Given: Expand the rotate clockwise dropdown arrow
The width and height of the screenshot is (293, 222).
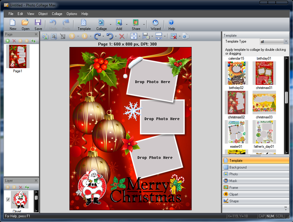Looking at the screenshot, I should 103,36.
